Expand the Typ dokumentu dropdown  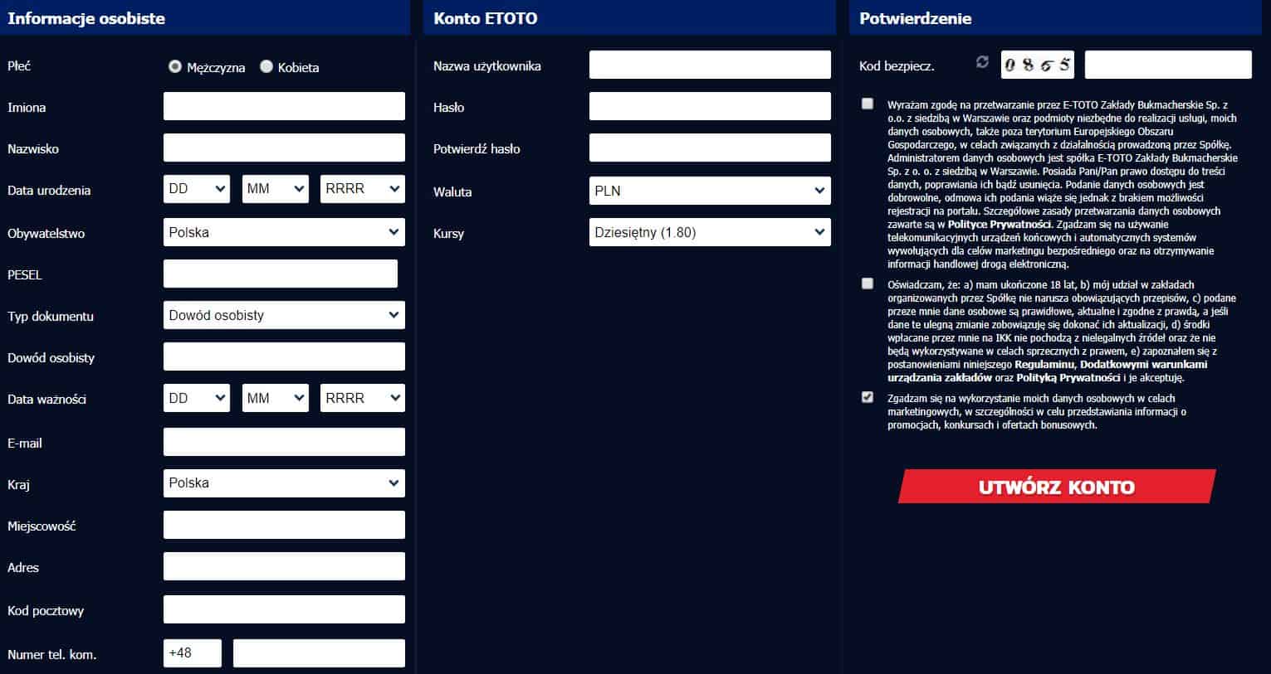pyautogui.click(x=284, y=315)
